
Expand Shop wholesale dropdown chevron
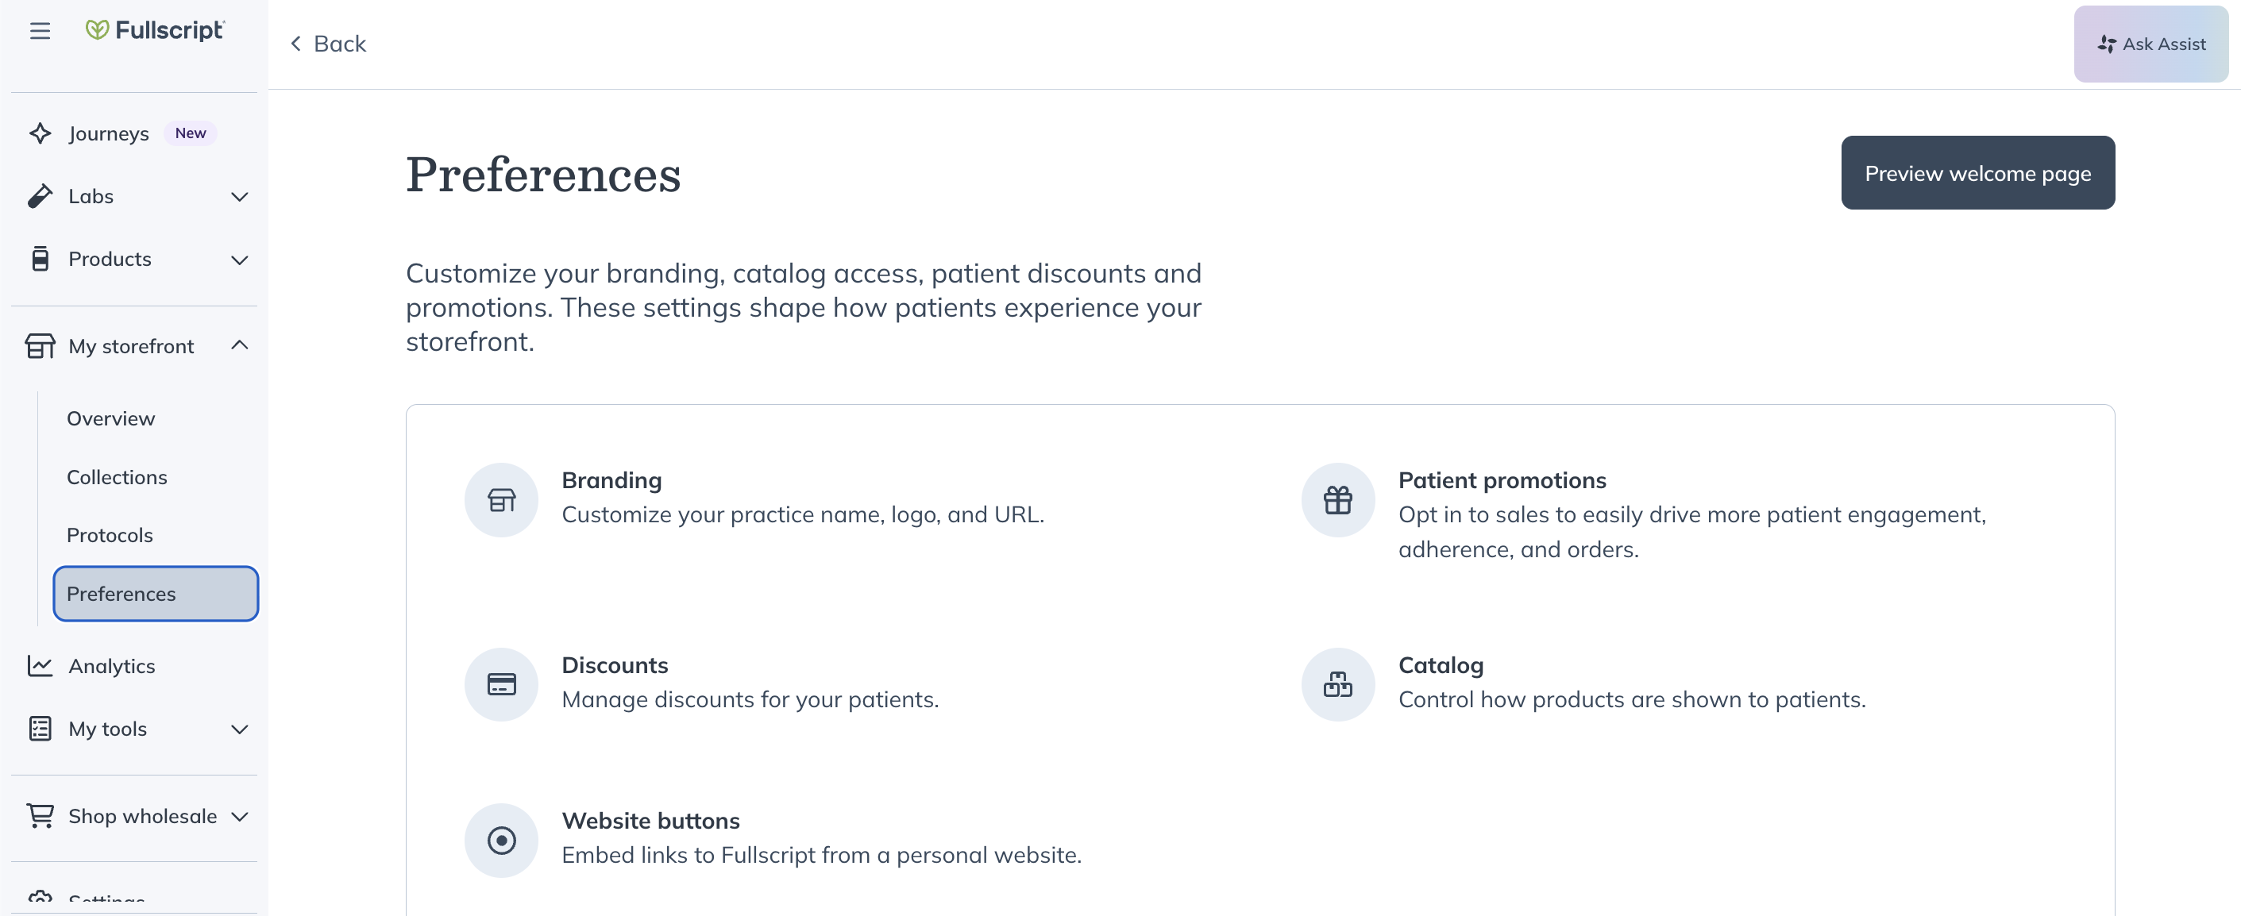click(239, 816)
